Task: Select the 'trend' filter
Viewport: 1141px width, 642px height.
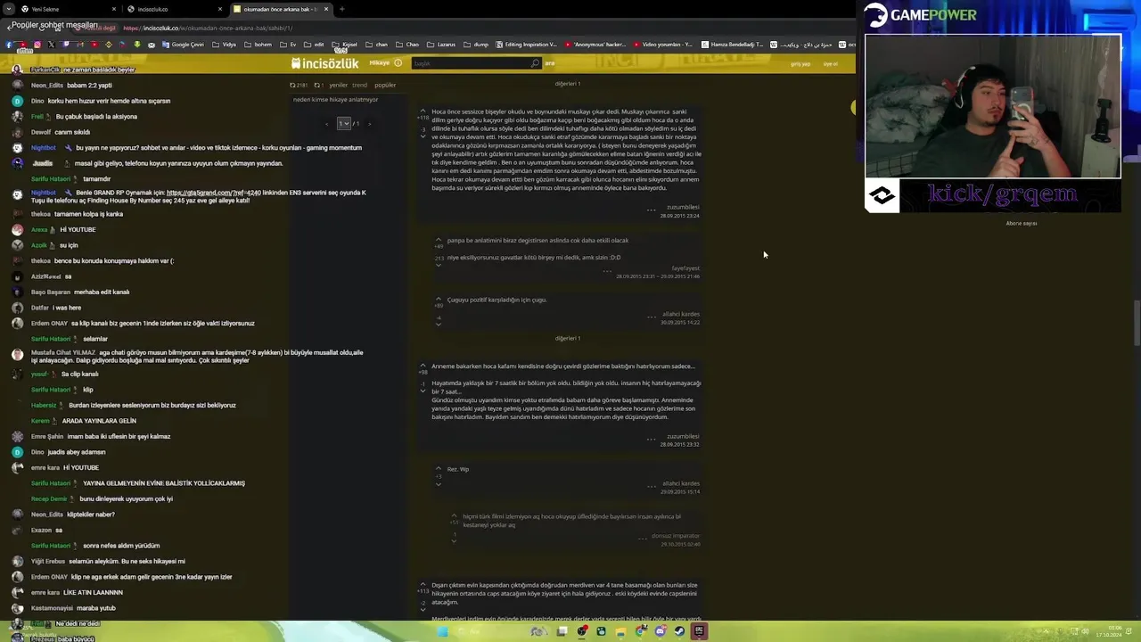Action: coord(360,86)
